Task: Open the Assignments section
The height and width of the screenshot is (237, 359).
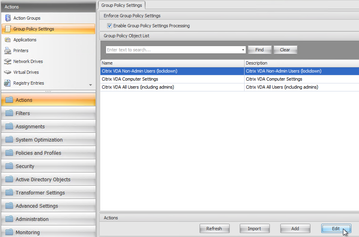Action: point(48,126)
